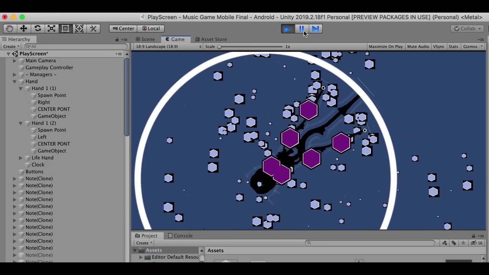
Task: Click the Hierarchy vertical scrollbar
Action: click(127, 97)
